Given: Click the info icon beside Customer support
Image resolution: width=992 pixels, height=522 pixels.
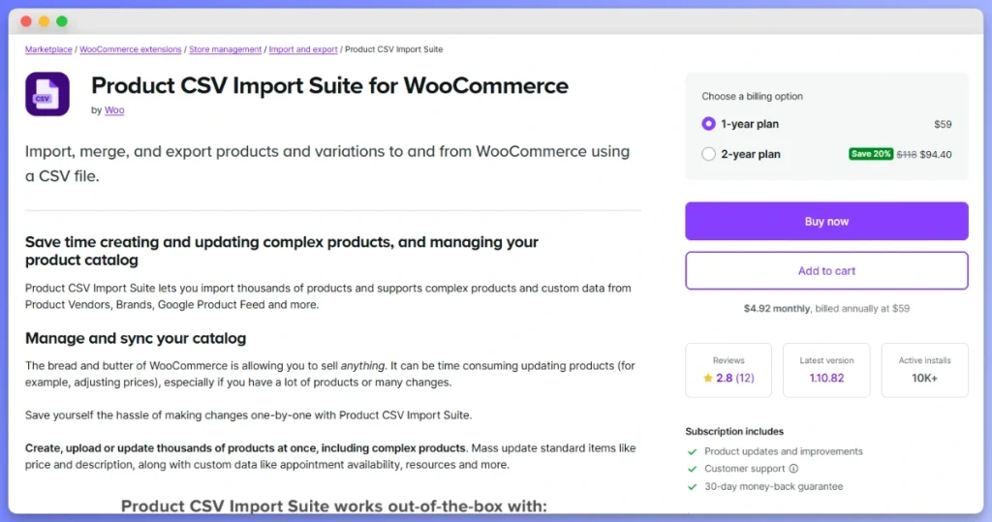Looking at the screenshot, I should click(793, 469).
